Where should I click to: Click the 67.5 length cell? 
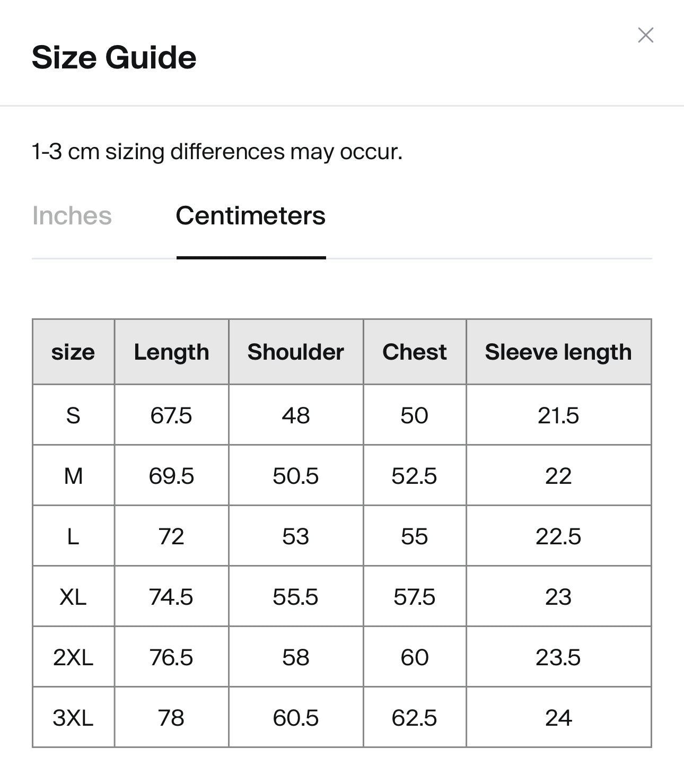[171, 415]
